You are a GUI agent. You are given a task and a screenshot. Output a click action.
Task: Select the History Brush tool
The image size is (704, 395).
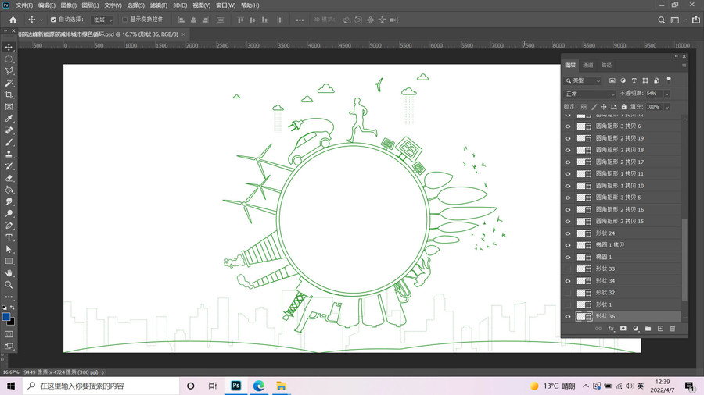[x=9, y=165]
